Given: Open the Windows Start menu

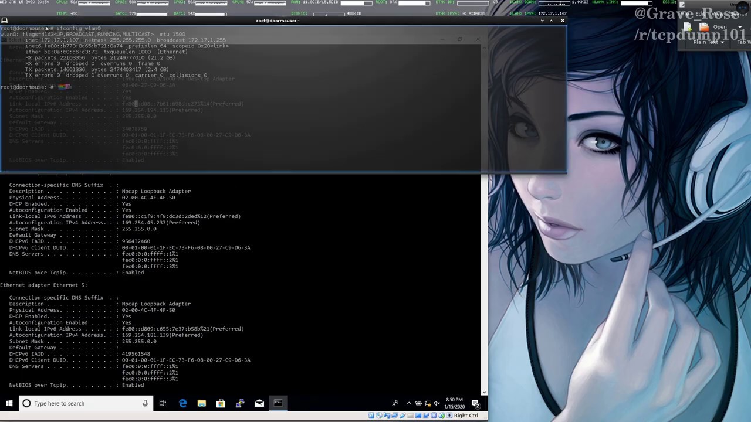Looking at the screenshot, I should click(x=9, y=403).
